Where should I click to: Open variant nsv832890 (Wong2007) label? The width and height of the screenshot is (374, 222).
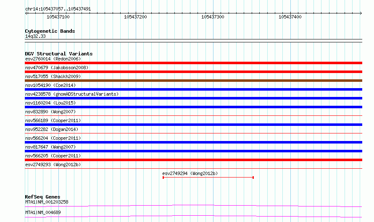pyautogui.click(x=50, y=112)
